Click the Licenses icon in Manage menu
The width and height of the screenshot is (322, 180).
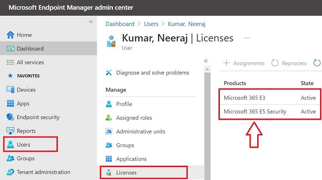tap(108, 173)
